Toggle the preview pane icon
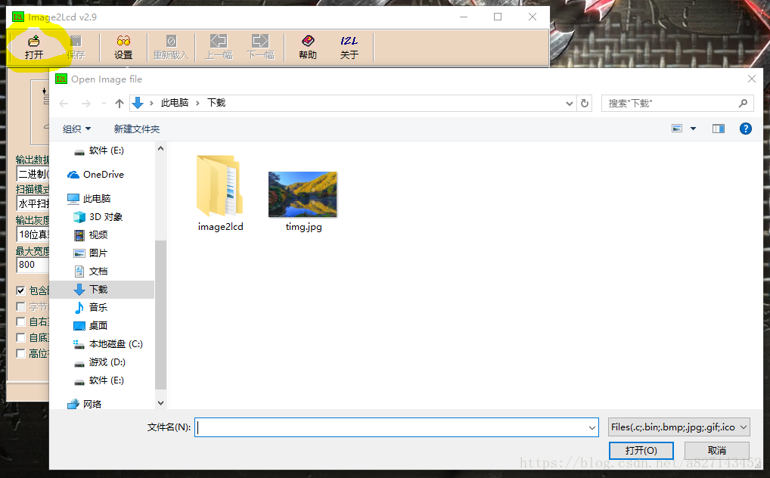 point(719,129)
